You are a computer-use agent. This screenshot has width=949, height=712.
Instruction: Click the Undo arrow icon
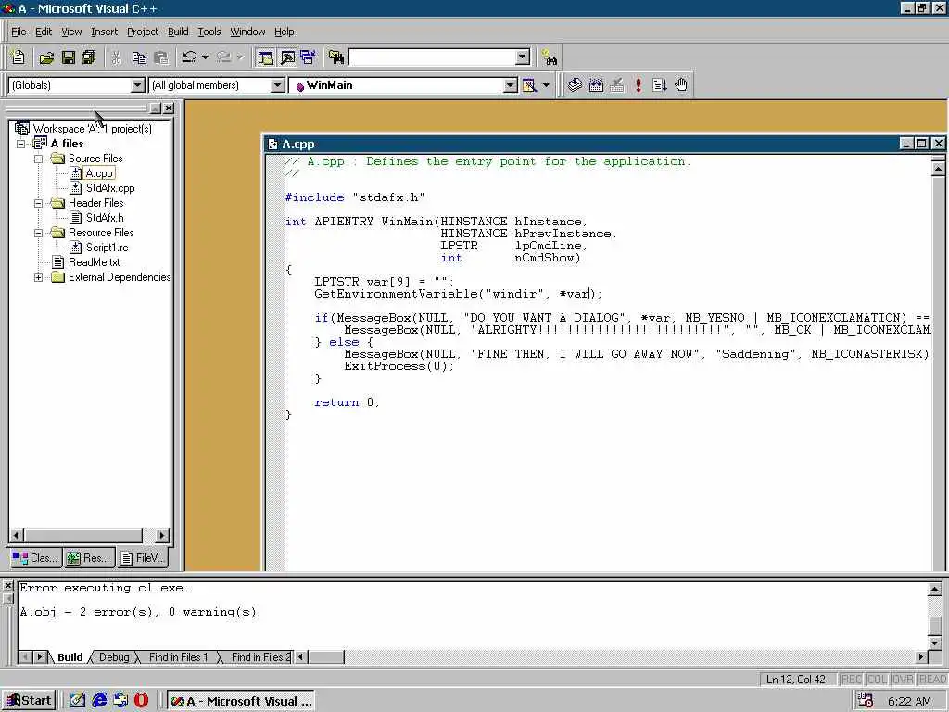[x=189, y=57]
